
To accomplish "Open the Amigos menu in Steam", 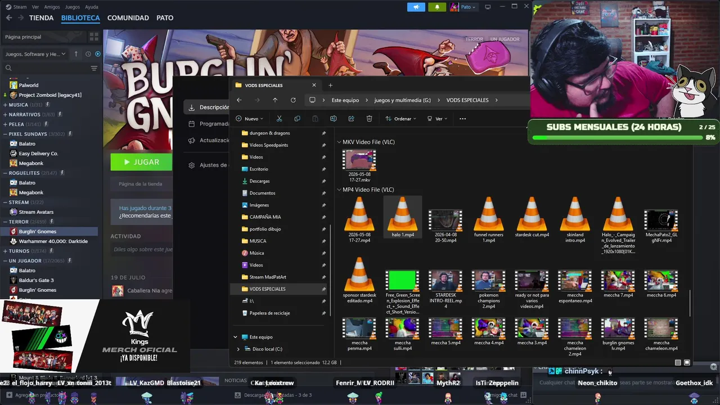I will 52,7.
